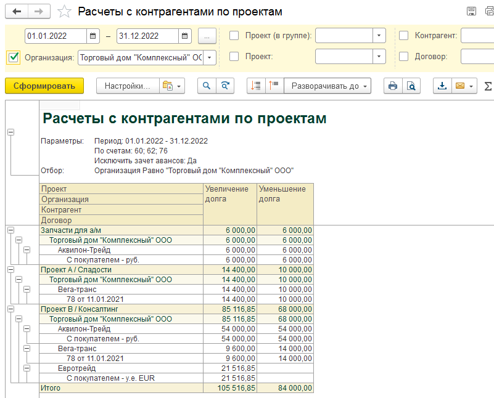Open print preview icon
The height and width of the screenshot is (398, 494).
tap(411, 86)
